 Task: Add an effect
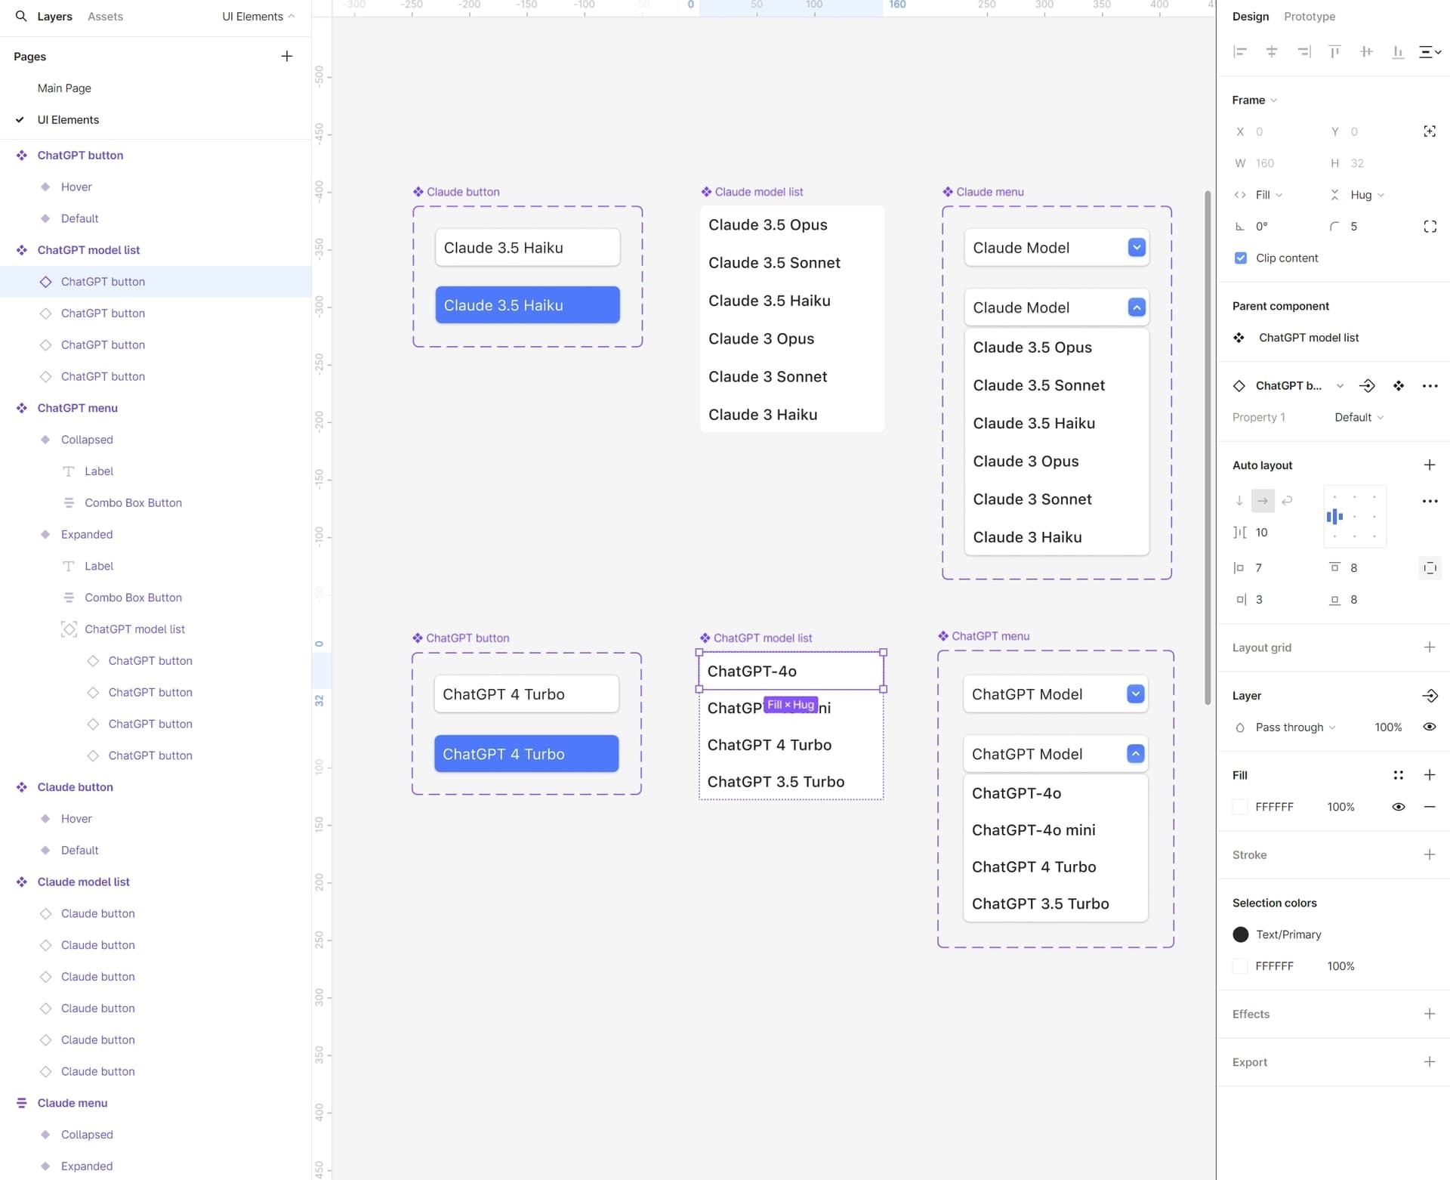tap(1430, 1014)
